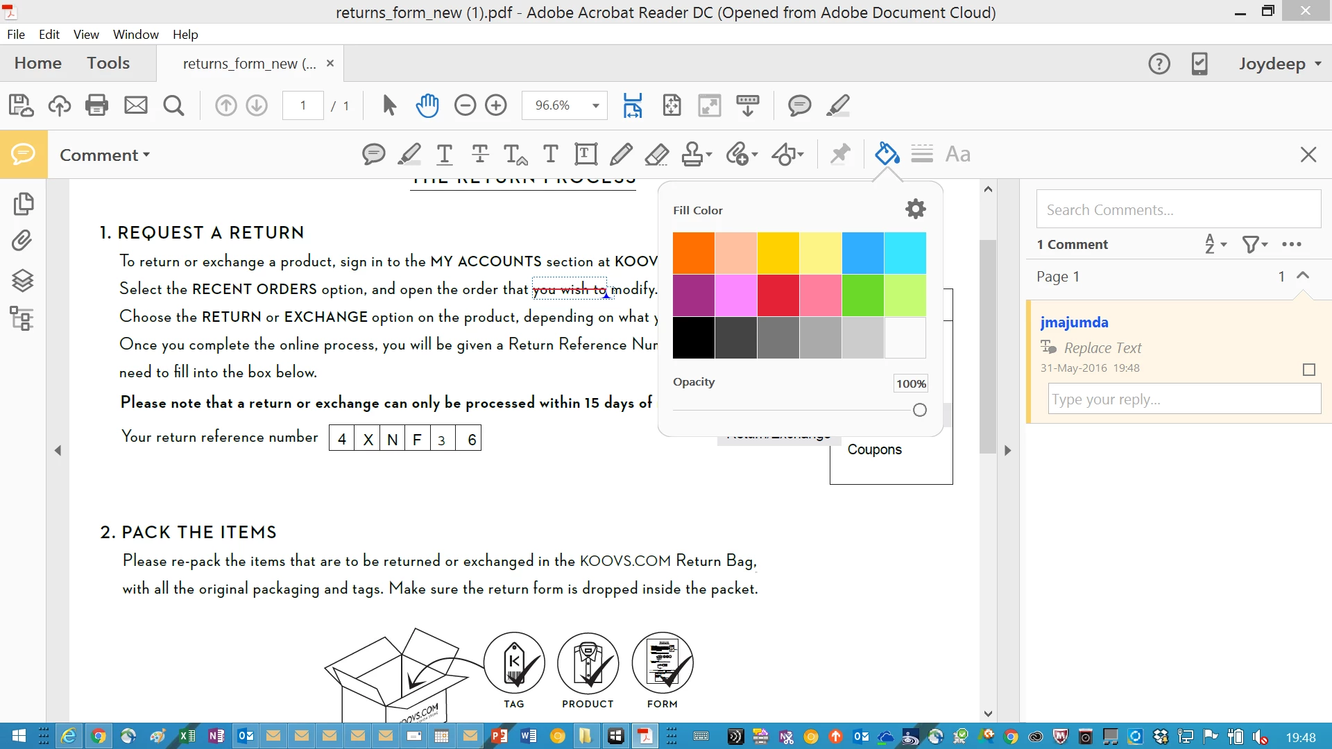
Task: Switch to the Tools tab
Action: [x=108, y=63]
